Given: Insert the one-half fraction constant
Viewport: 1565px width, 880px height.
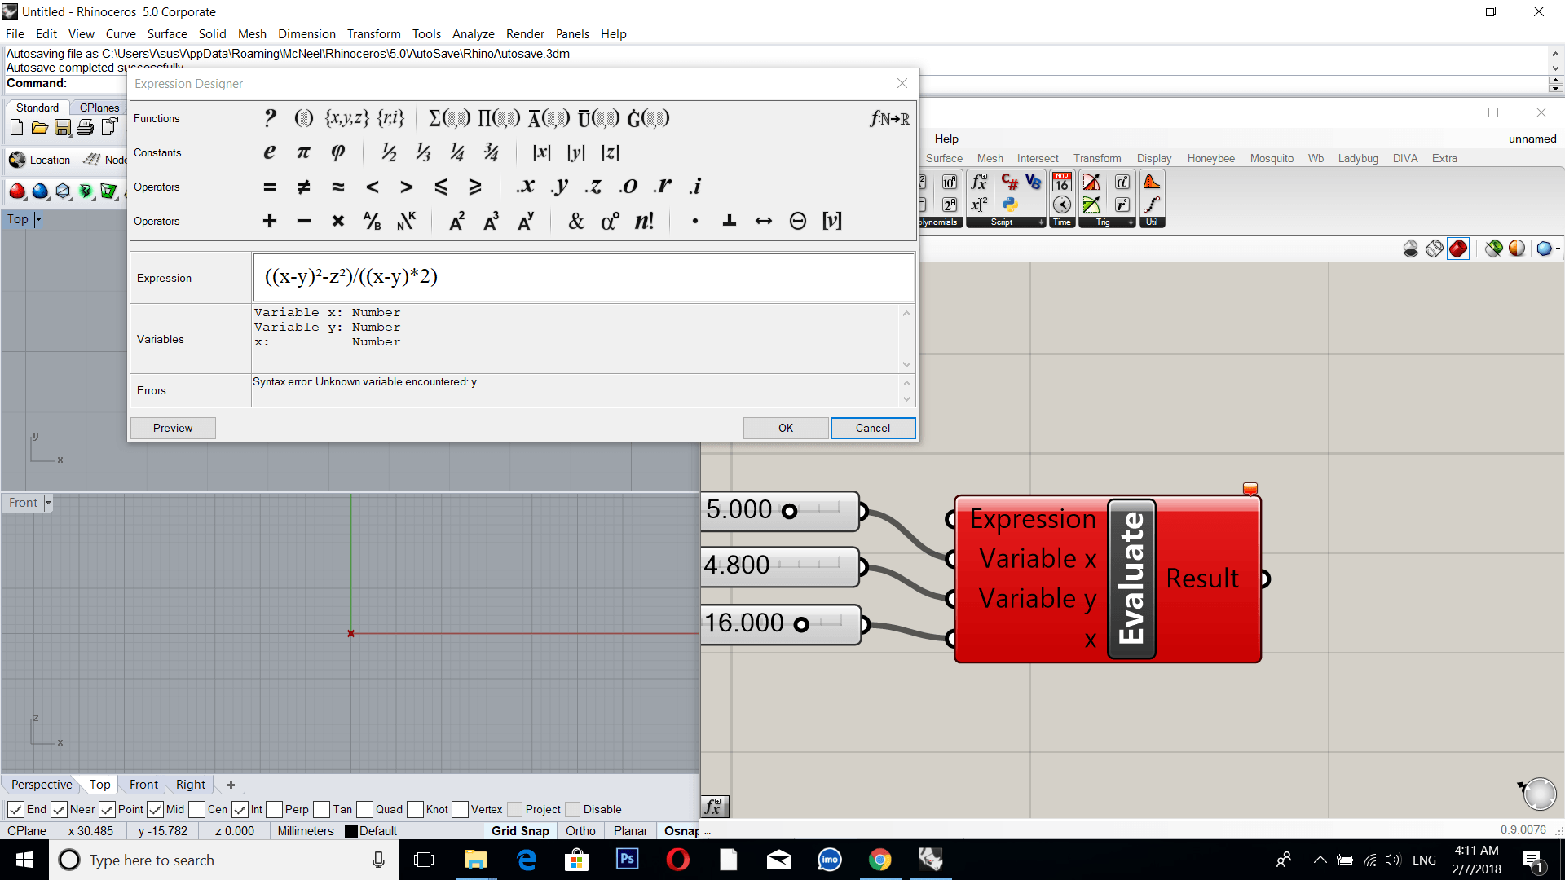Looking at the screenshot, I should pyautogui.click(x=389, y=152).
